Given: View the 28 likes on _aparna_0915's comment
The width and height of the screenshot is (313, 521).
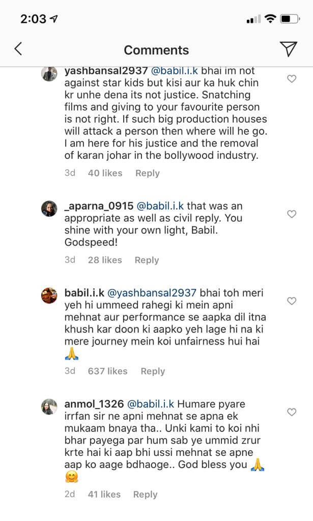Looking at the screenshot, I should (x=104, y=260).
